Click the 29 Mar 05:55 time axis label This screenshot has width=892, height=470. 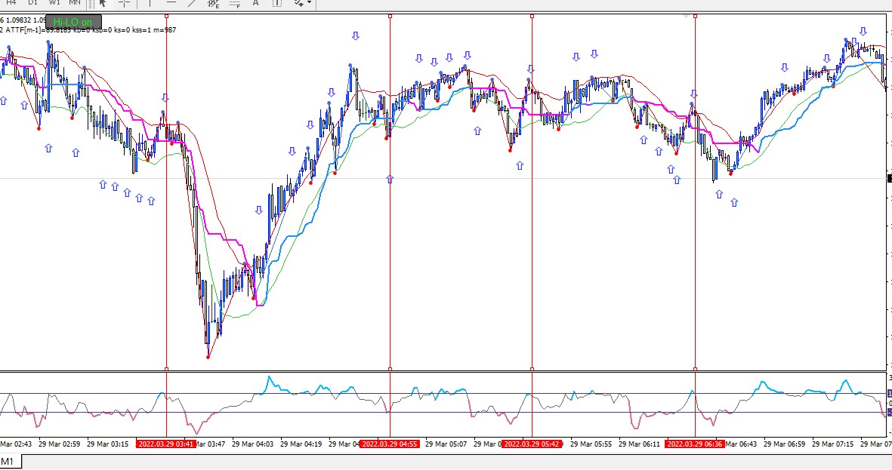(591, 444)
